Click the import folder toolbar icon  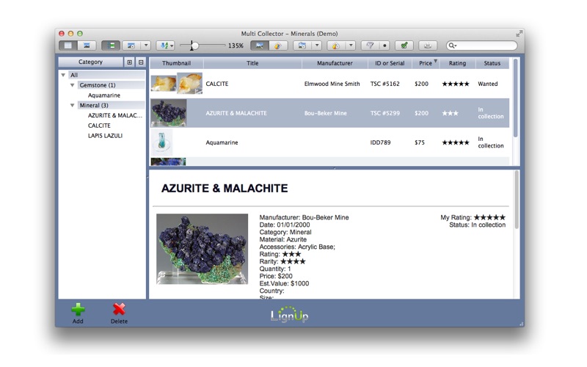(302, 46)
